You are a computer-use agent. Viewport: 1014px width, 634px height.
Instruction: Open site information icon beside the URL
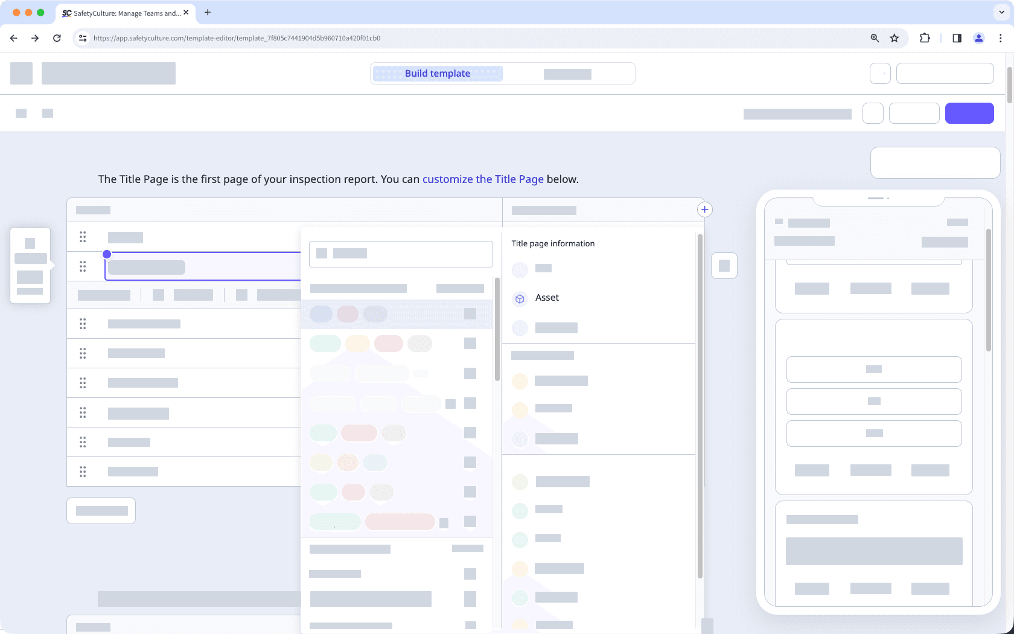(82, 37)
